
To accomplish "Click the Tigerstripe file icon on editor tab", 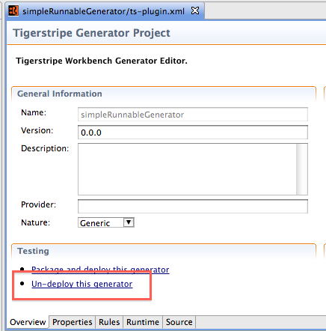I will pyautogui.click(x=13, y=10).
